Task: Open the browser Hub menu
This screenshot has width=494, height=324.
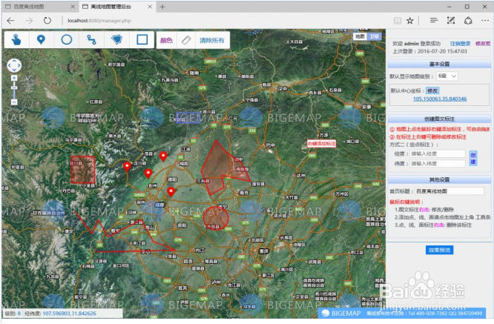Action: (434, 21)
